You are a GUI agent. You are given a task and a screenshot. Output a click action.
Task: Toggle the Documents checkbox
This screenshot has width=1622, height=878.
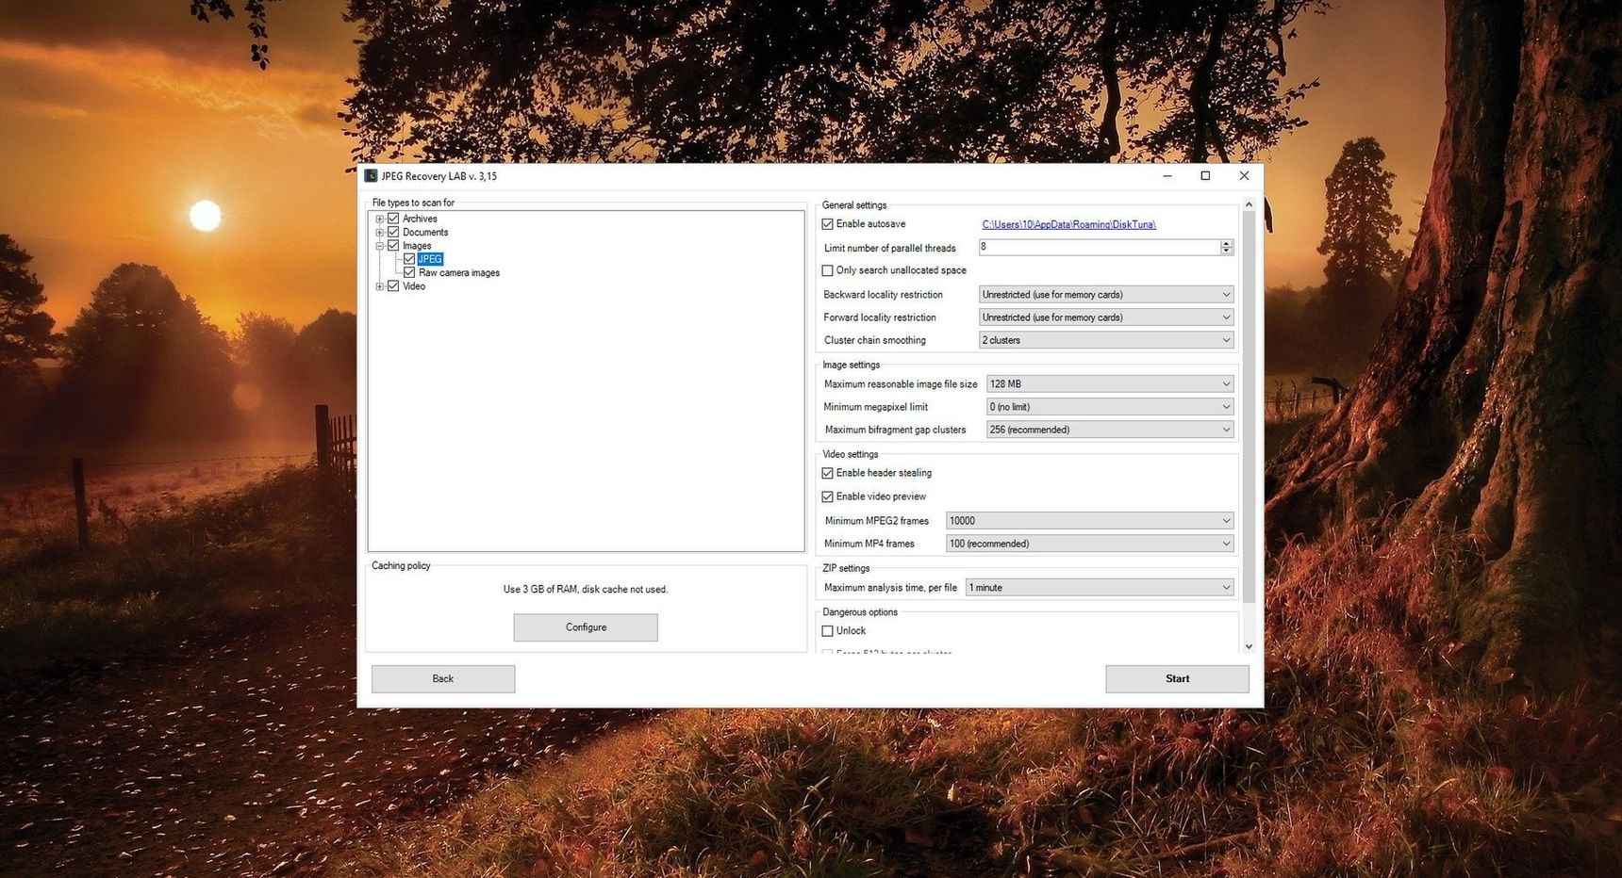point(393,232)
